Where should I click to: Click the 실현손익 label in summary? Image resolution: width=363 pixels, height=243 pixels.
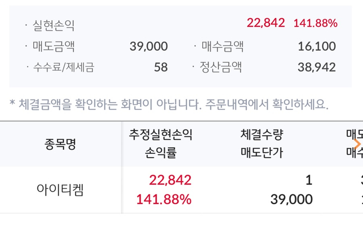53,24
